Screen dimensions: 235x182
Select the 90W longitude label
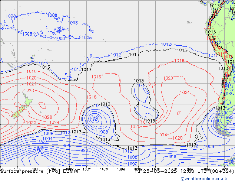click(190, 169)
